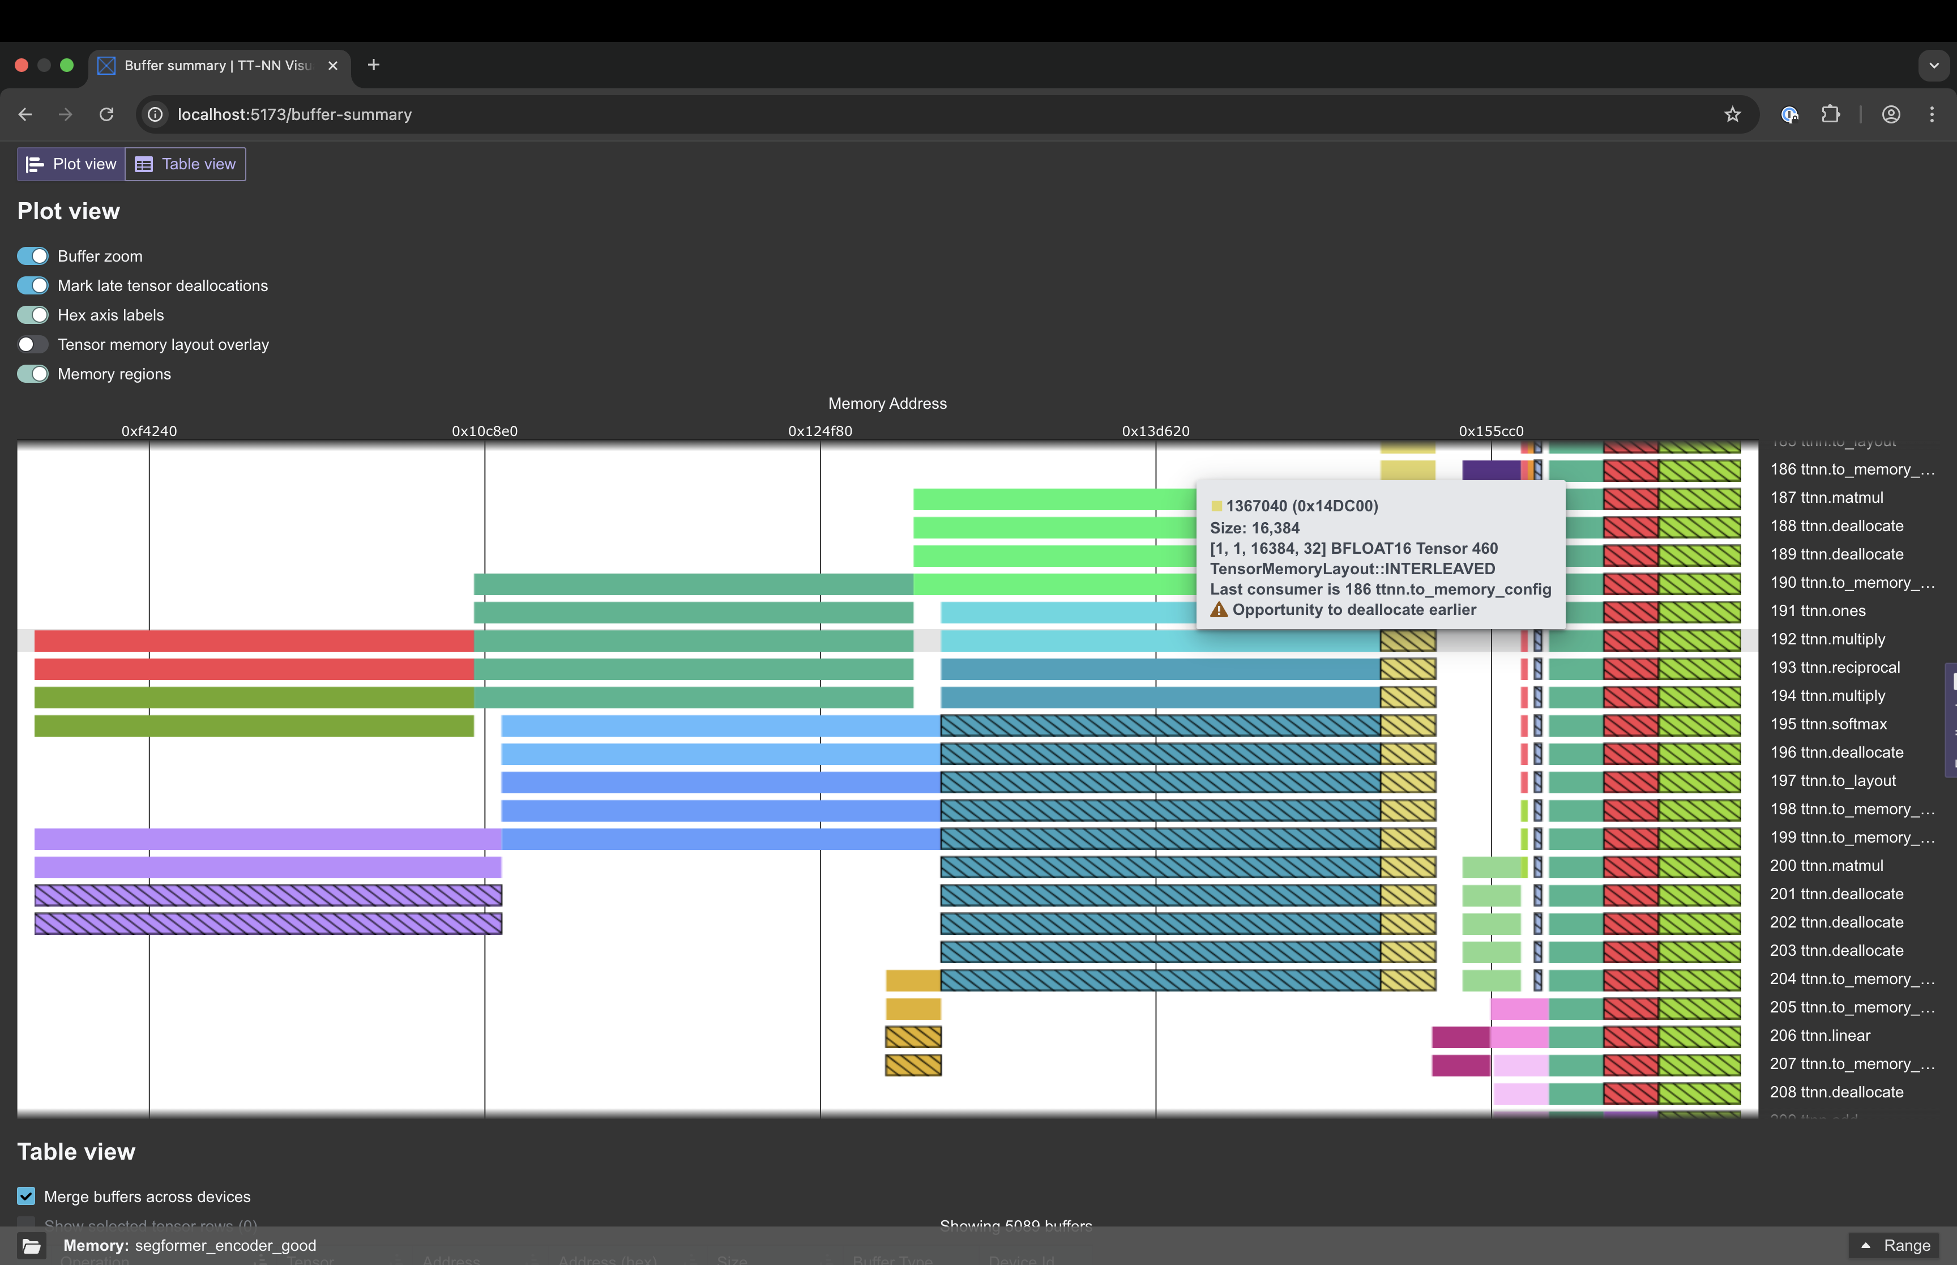Open the browser extensions puzzle icon
This screenshot has height=1265, width=1957.
1831,114
